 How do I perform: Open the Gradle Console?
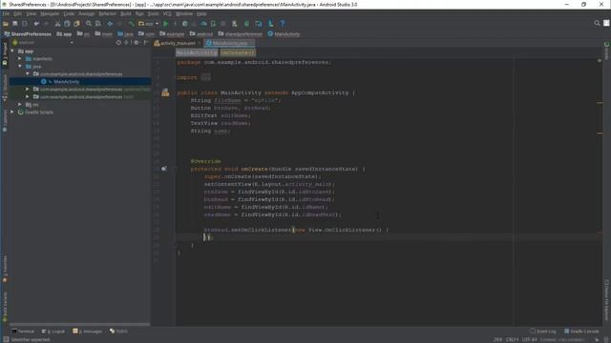point(581,332)
